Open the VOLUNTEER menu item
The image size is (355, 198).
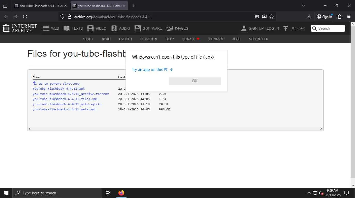[x=259, y=39]
